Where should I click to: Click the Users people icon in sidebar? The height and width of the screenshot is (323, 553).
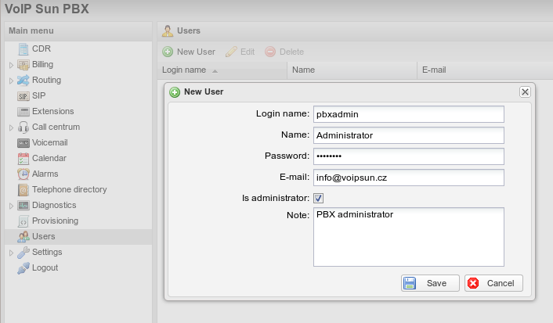tap(23, 237)
